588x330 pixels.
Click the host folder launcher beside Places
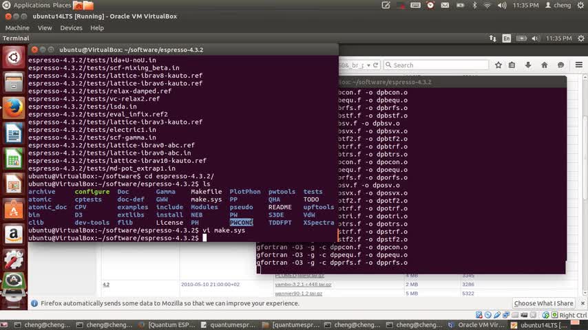point(89,5)
